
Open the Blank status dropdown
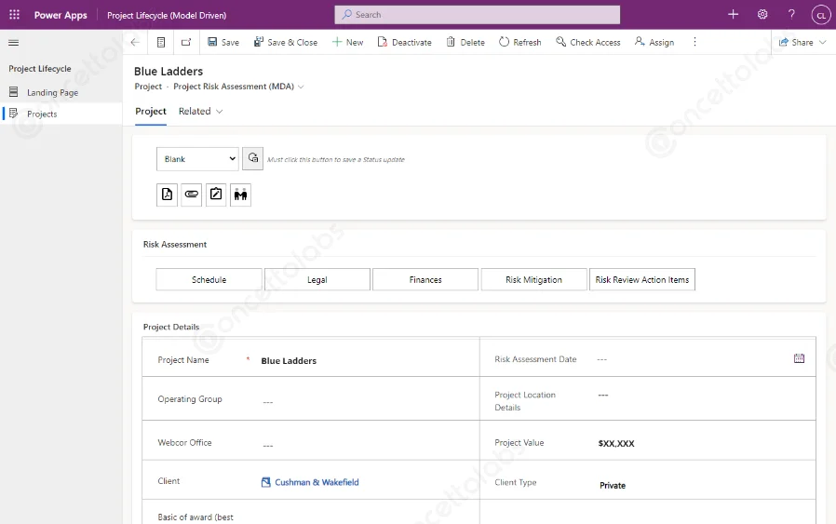pos(197,159)
